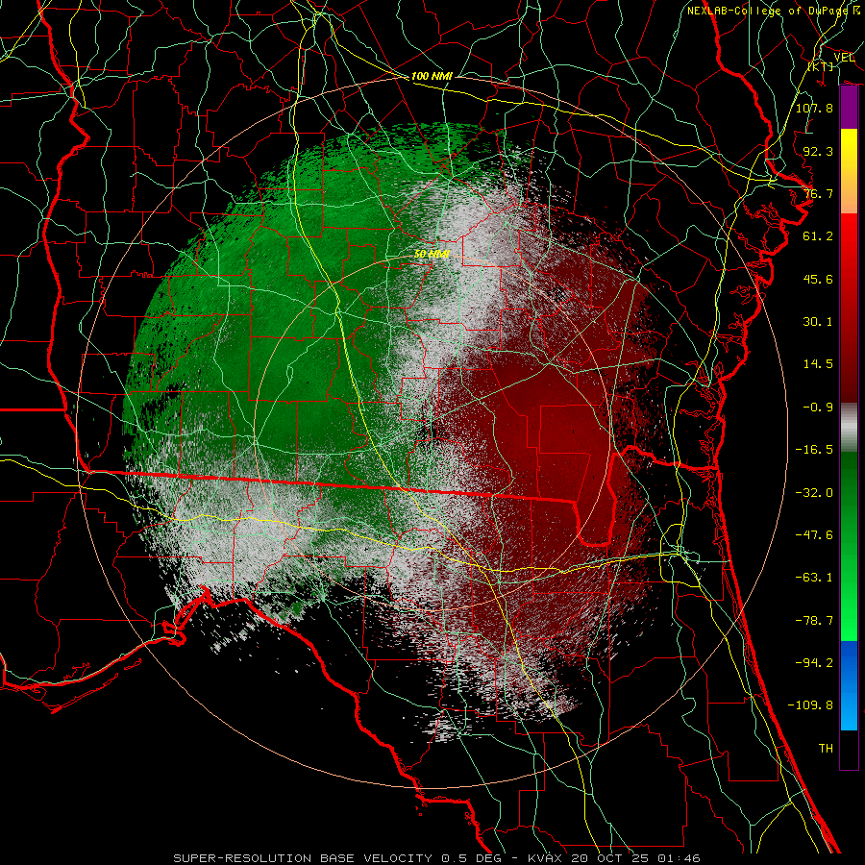Click the 61.2 scale value
865x865 pixels.
click(818, 236)
